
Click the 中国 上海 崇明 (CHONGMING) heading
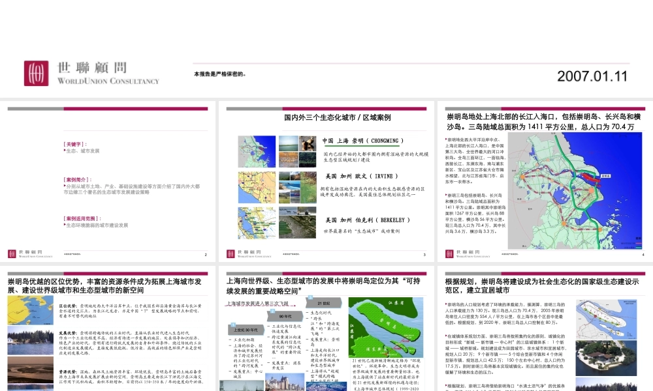coord(362,141)
